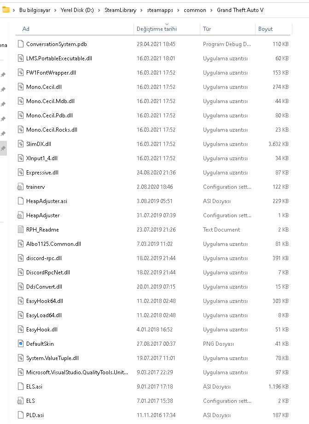The height and width of the screenshot is (424, 309).
Task: Go to common folder in breadcrumb
Action: 195,10
